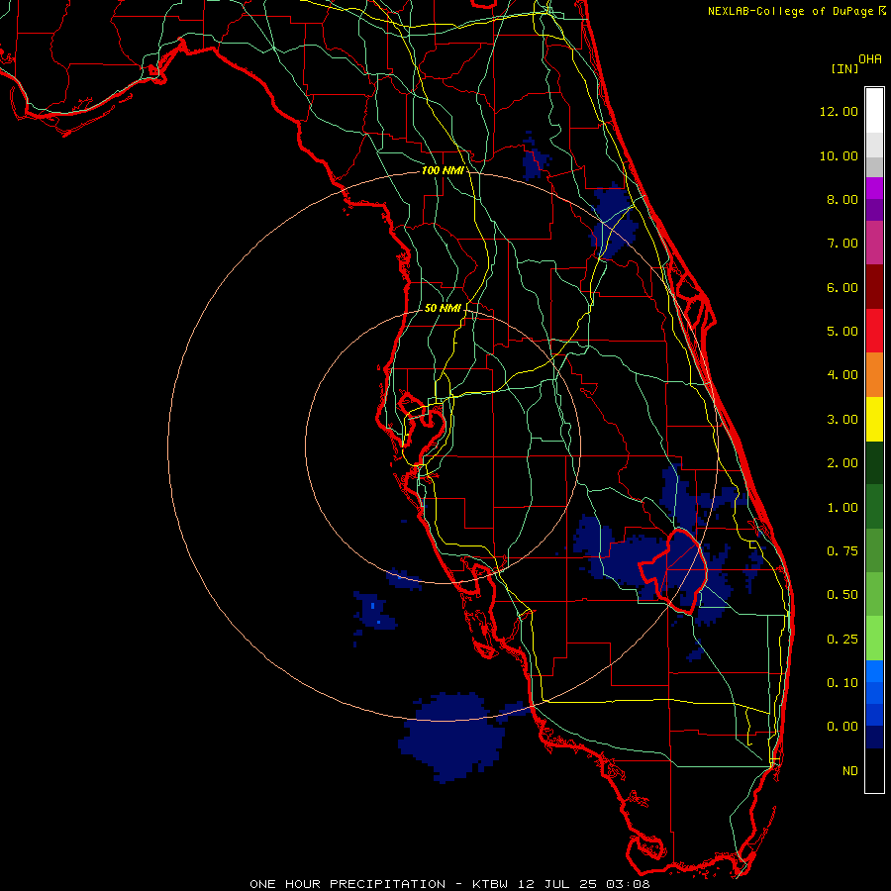Pick the navy 0.00 color swatch

coord(874,737)
